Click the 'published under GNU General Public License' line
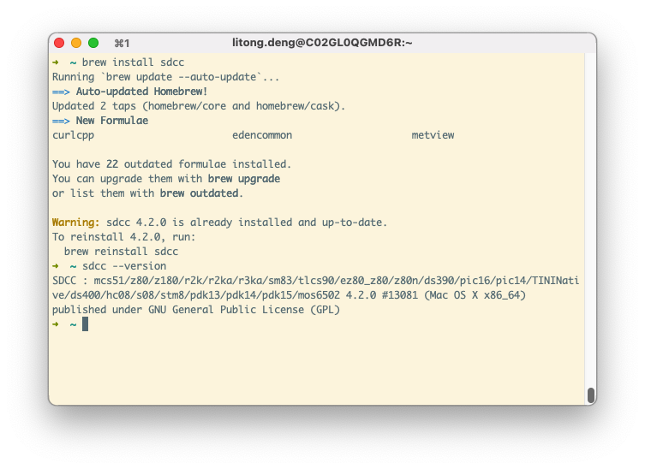Viewport: 645px width, 469px height. pyautogui.click(x=196, y=310)
